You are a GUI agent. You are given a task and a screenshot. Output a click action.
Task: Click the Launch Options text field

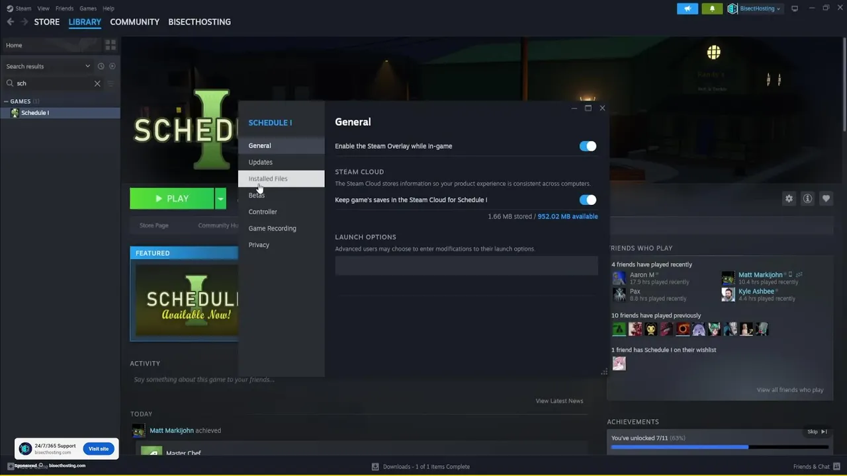click(467, 266)
